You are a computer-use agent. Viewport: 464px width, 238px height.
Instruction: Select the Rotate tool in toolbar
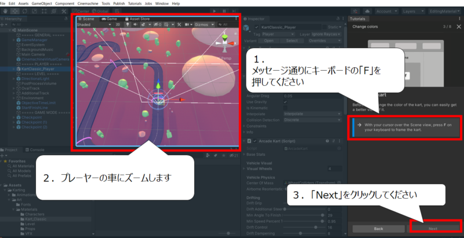pos(25,11)
